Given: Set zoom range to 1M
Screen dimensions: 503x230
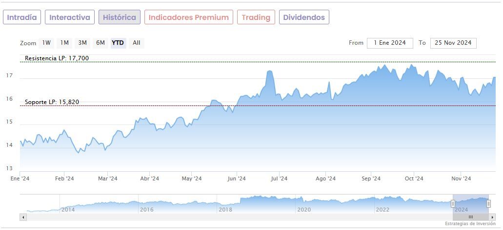Looking at the screenshot, I should (x=64, y=43).
